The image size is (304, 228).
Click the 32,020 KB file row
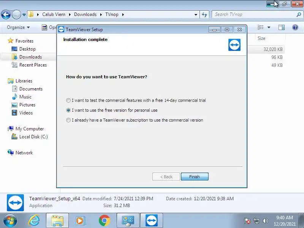(266, 49)
